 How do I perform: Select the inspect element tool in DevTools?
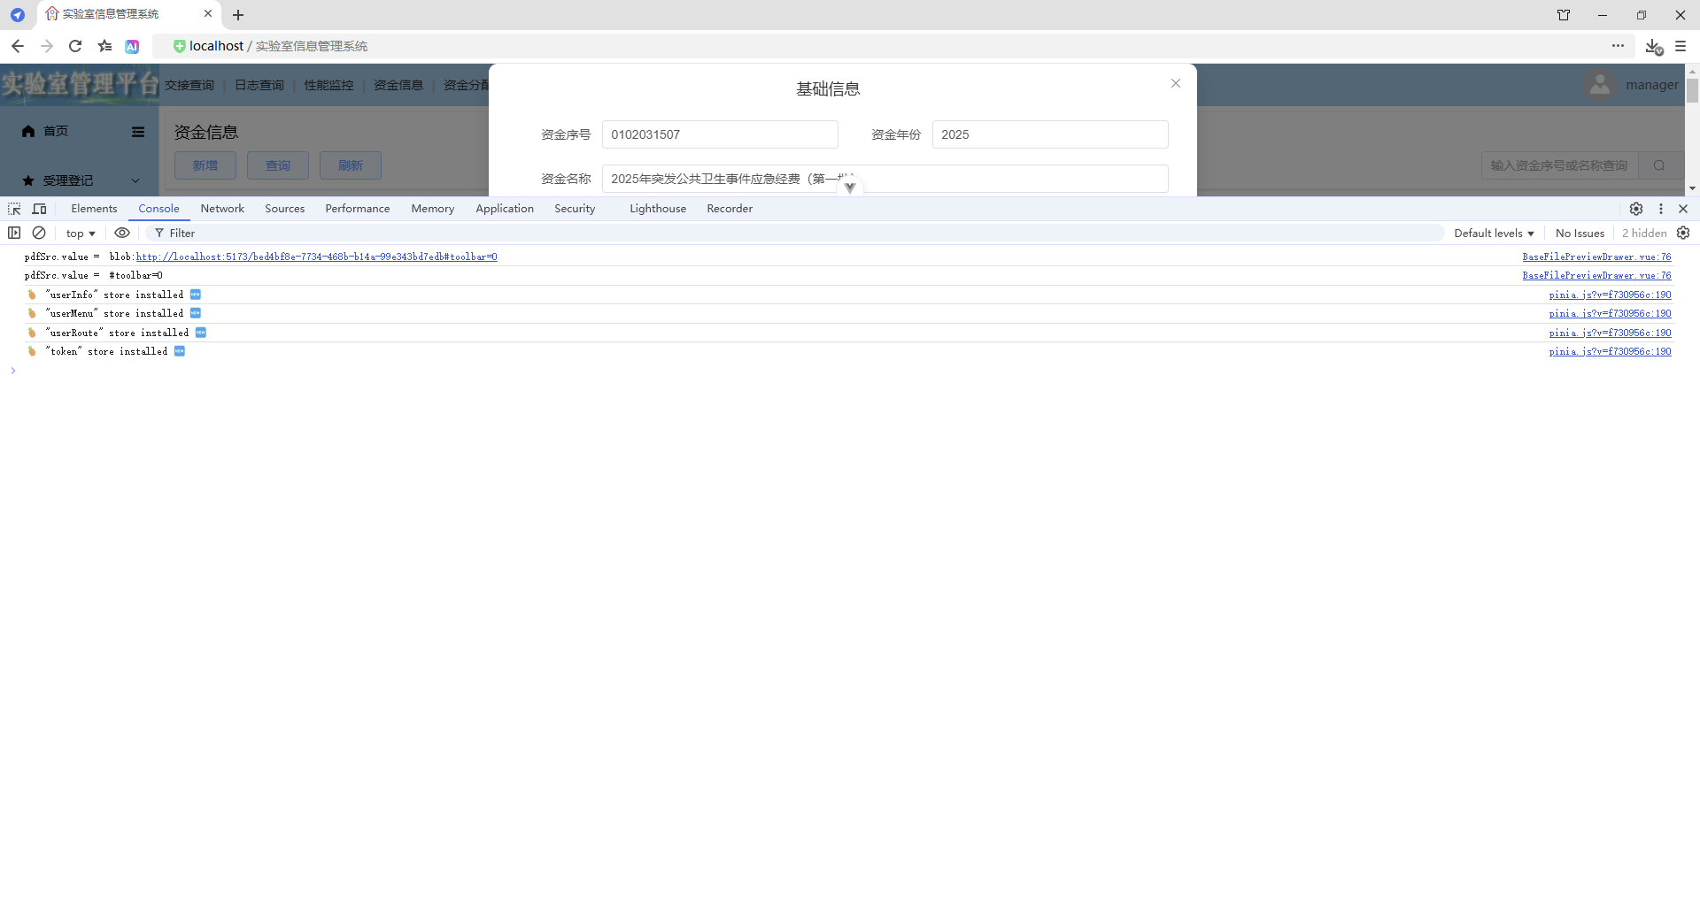(13, 209)
